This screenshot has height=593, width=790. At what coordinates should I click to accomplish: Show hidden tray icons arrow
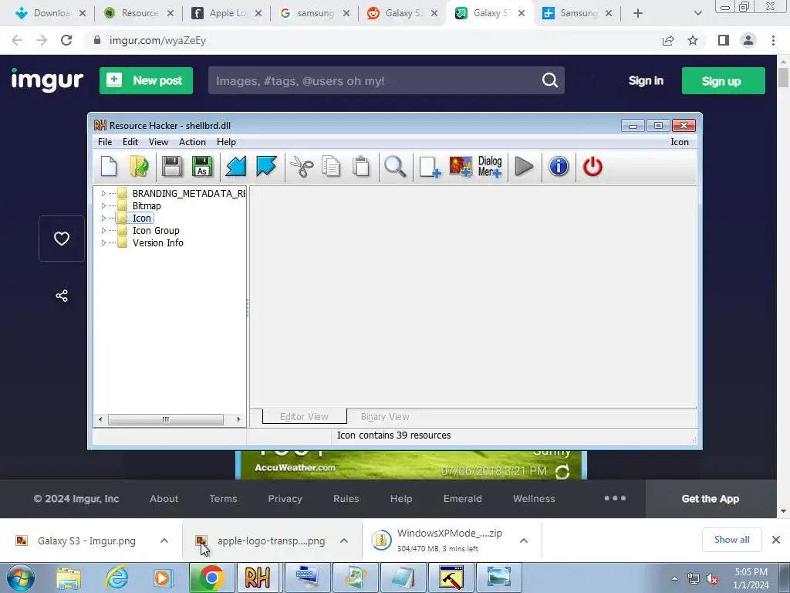pyautogui.click(x=674, y=579)
